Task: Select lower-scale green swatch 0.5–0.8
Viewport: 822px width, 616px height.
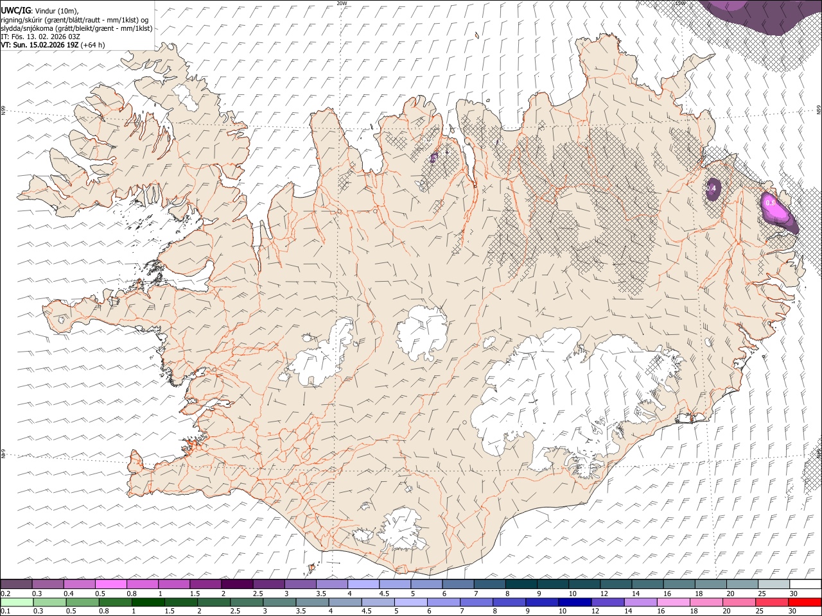Action: click(x=82, y=602)
